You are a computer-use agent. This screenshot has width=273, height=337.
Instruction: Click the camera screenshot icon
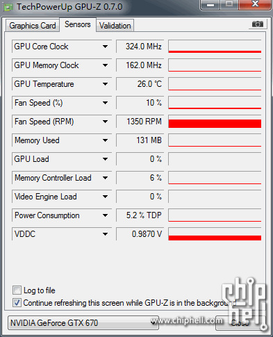(x=258, y=24)
